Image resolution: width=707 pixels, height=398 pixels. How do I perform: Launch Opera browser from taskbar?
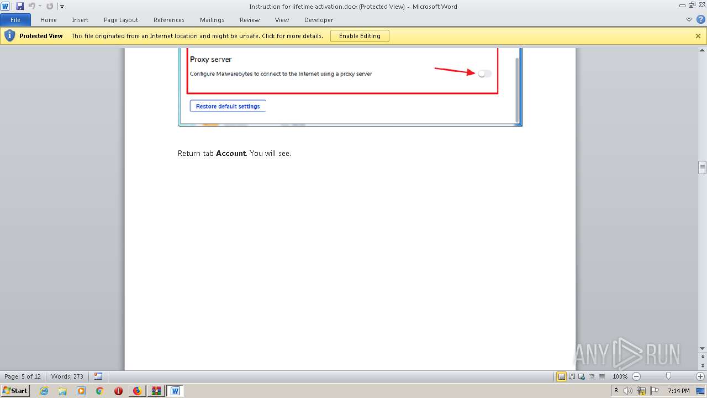coord(118,391)
